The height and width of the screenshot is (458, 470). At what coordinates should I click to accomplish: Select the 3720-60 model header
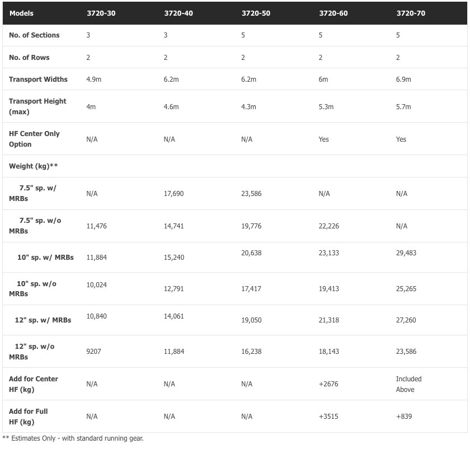point(333,13)
